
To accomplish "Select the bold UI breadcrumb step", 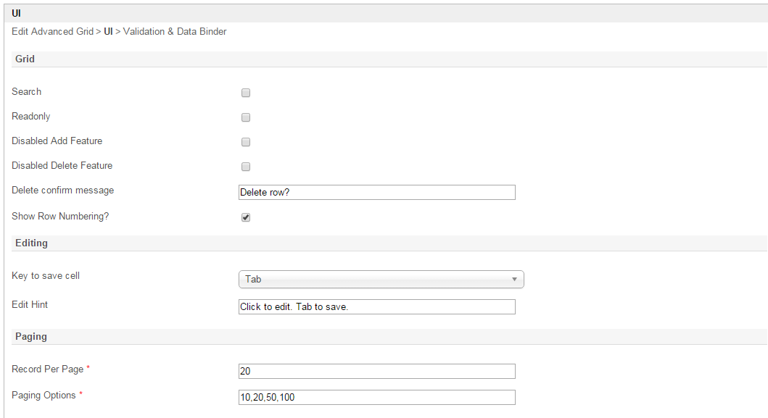I will [x=108, y=32].
